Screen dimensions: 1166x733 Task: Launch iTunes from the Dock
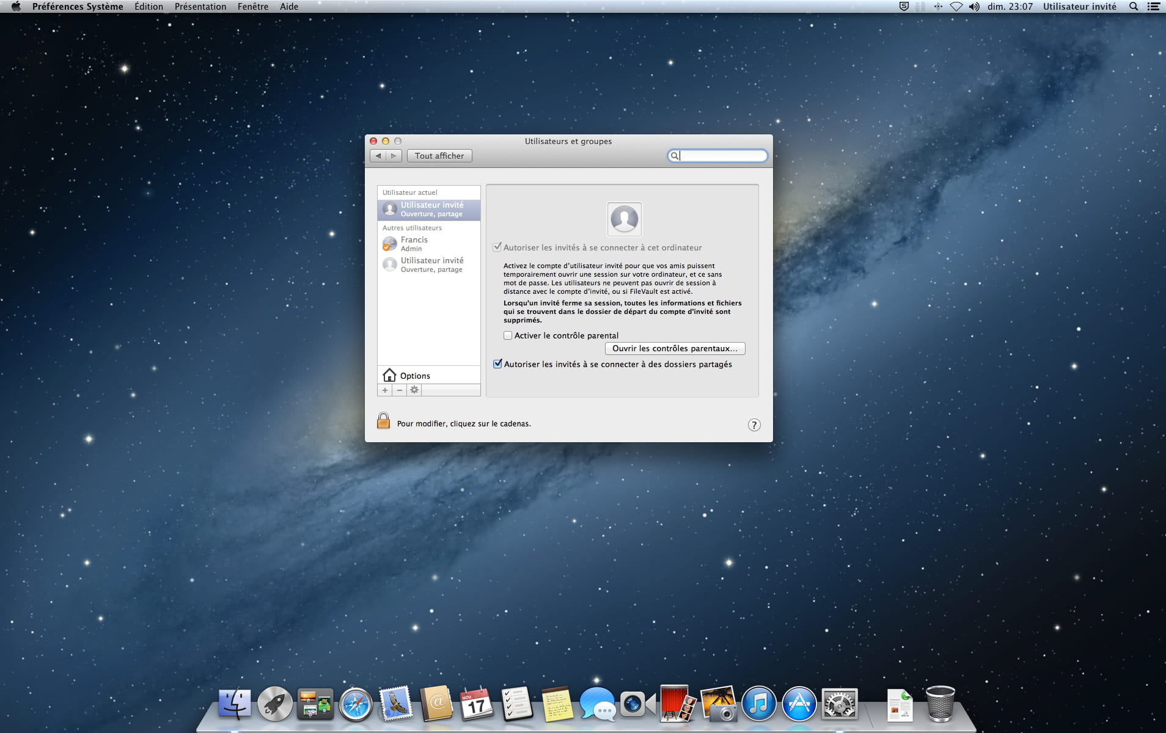[x=758, y=704]
